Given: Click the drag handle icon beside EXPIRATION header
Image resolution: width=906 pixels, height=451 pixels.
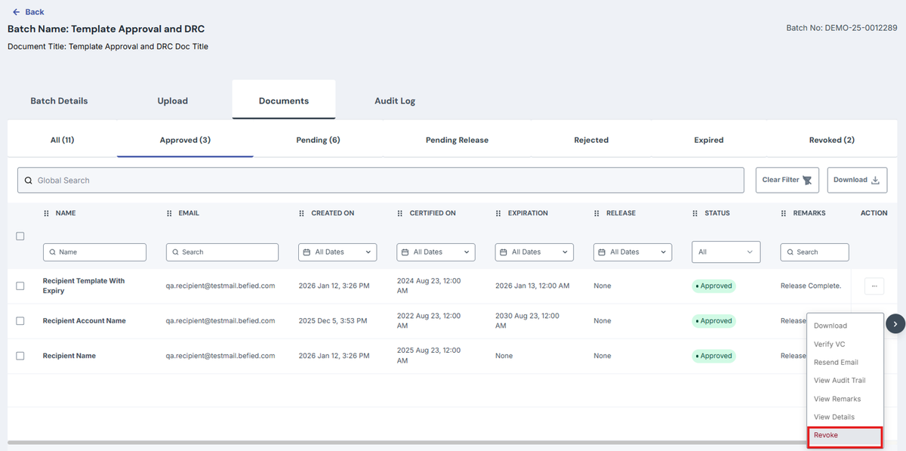Looking at the screenshot, I should [498, 214].
